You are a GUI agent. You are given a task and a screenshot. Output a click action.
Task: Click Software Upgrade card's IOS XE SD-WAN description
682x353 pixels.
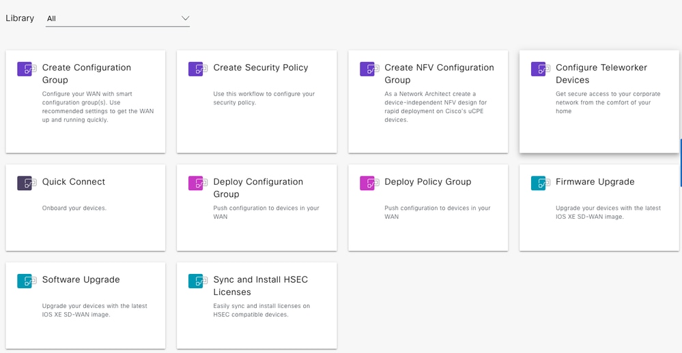[x=94, y=310]
